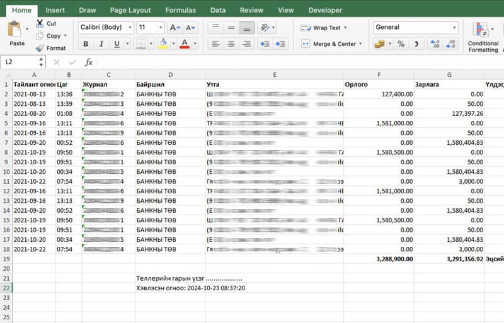Toggle Bold formatting
The height and width of the screenshot is (323, 504).
(x=86, y=43)
